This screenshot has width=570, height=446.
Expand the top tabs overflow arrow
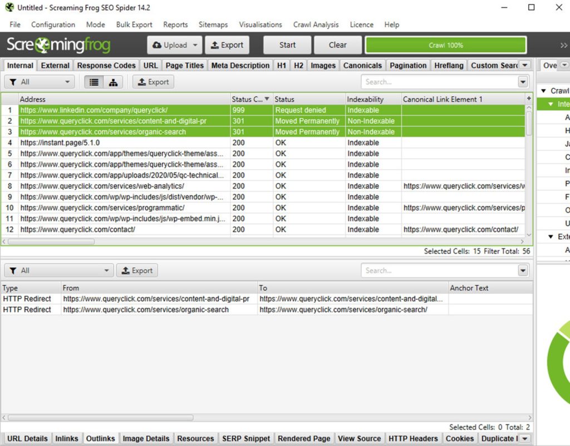tap(525, 65)
